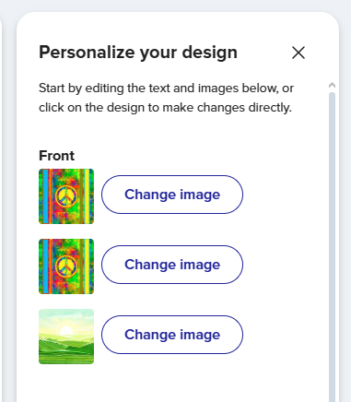Image resolution: width=351 pixels, height=402 pixels.
Task: Click the green hills in the landscape thumbnail
Action: 66,348
